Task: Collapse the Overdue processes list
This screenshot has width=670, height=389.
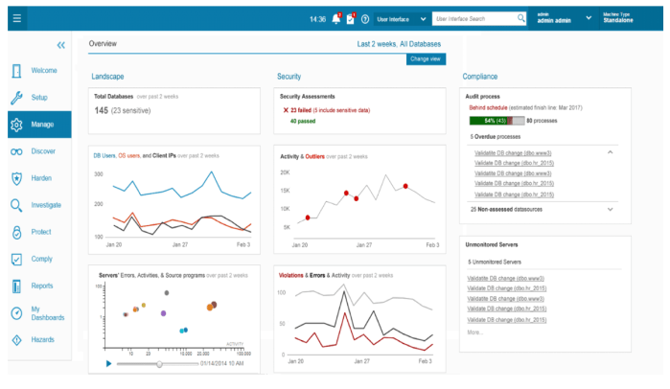Action: 611,152
